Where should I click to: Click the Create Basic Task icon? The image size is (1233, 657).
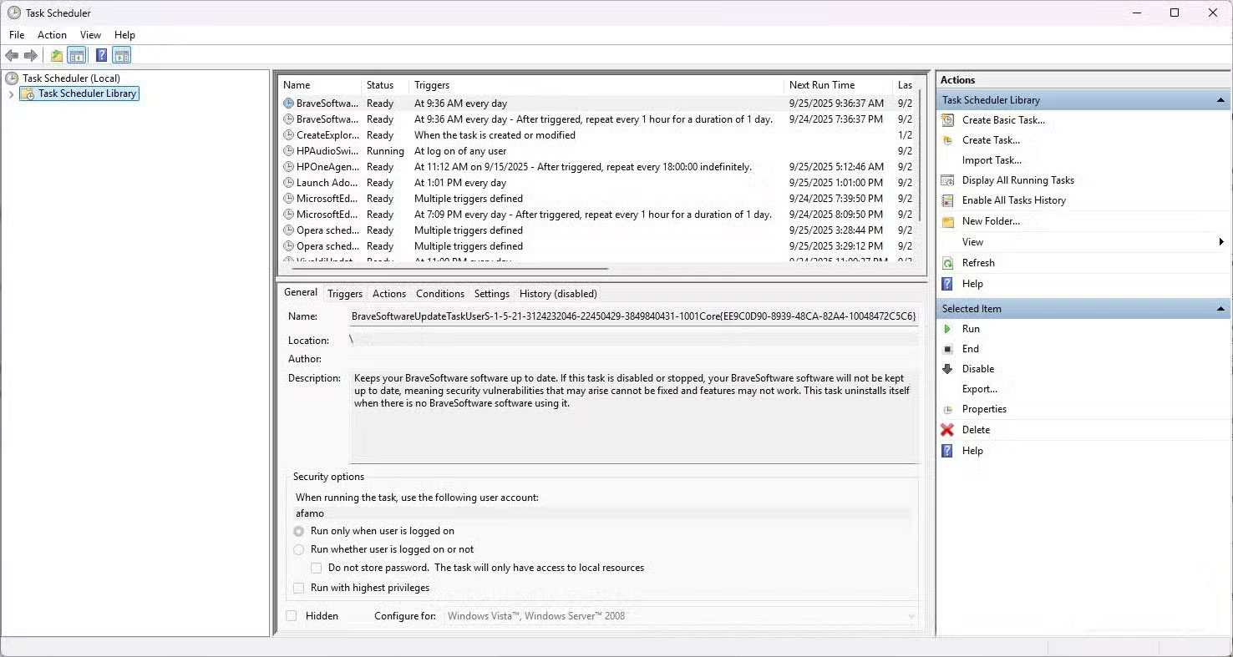(947, 119)
